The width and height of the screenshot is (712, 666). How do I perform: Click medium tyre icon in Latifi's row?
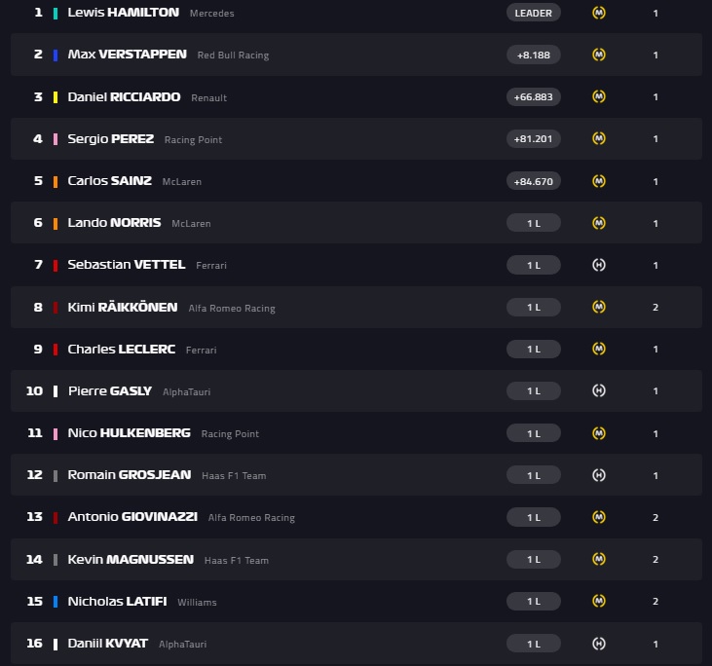point(599,601)
